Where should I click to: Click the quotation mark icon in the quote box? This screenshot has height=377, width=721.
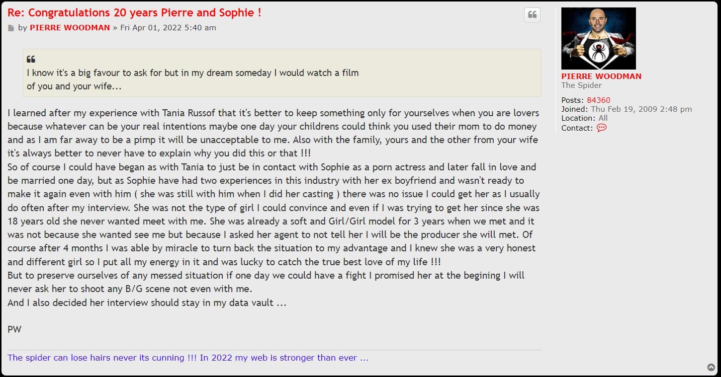(31, 59)
